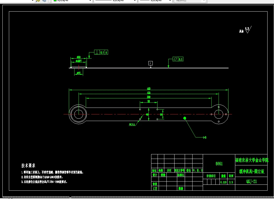Image resolution: width=274 pixels, height=199 pixels.
Task: Select the material text 6061 in title block
Action: [x=219, y=164]
